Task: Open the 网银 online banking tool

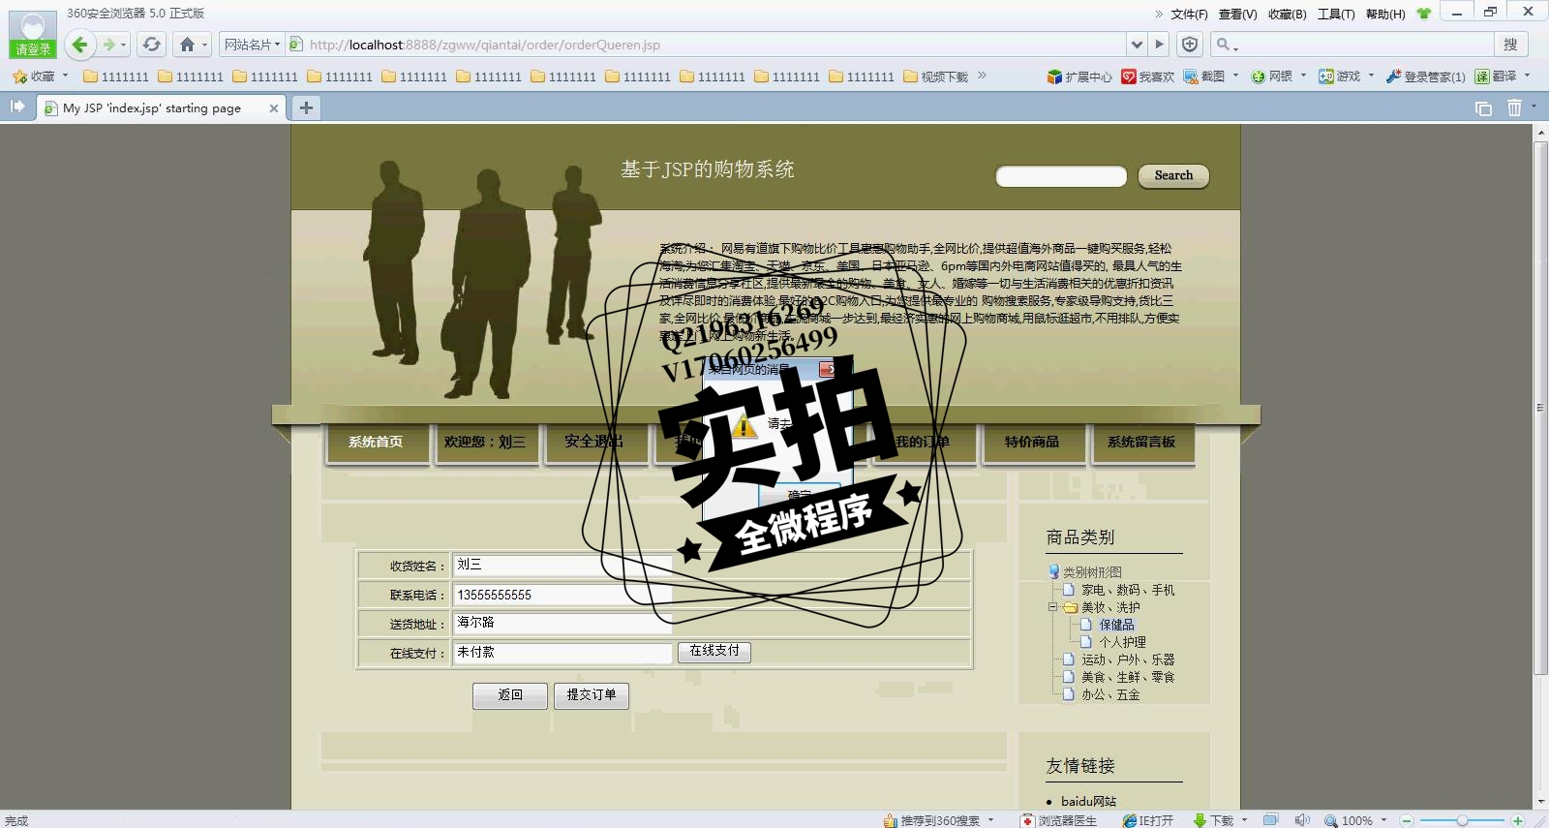Action: [x=1272, y=77]
